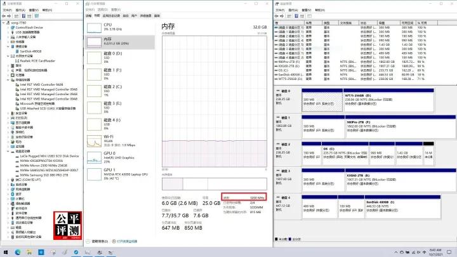Screen dimensions: 457x257
Task: Select NVMe Micron 2300 NVMe 256GB drive
Action: (43, 166)
